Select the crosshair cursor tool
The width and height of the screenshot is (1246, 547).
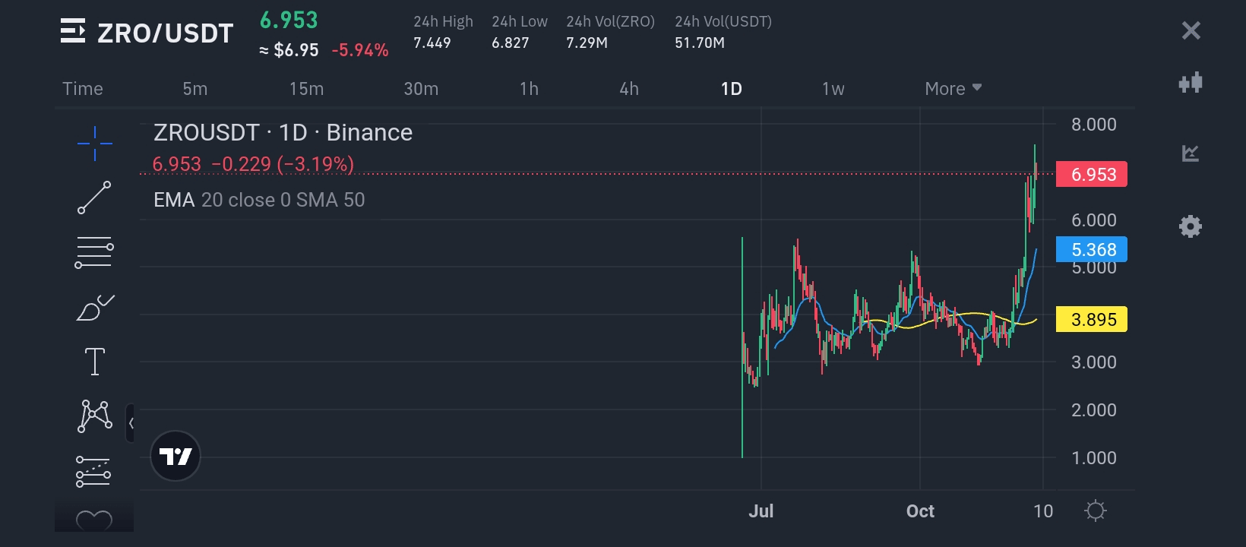click(x=94, y=144)
